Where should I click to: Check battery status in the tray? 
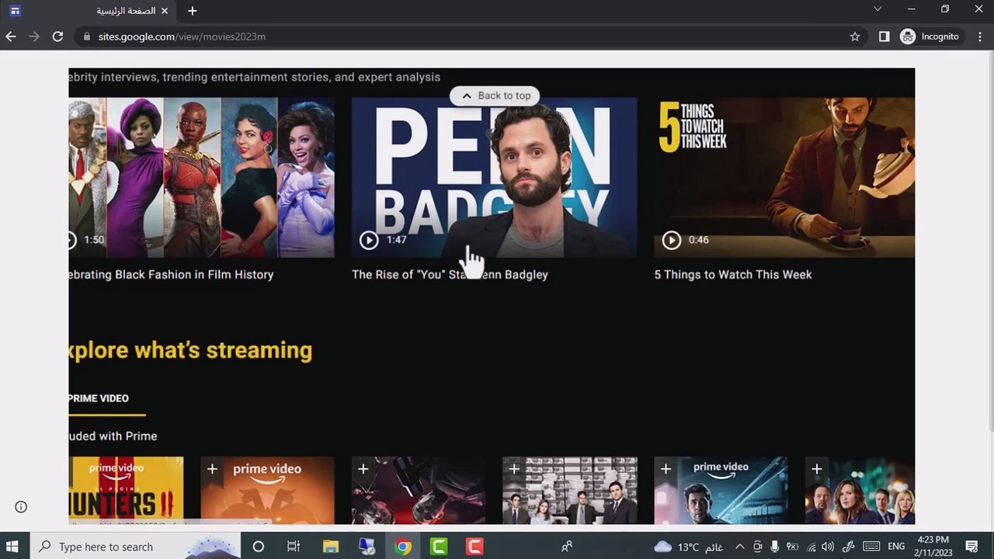[792, 547]
